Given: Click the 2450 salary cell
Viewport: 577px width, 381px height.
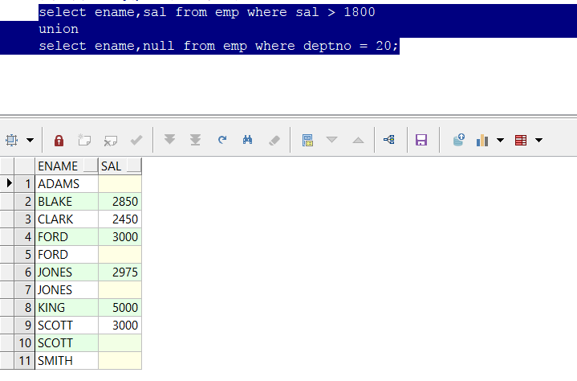Looking at the screenshot, I should coord(120,219).
